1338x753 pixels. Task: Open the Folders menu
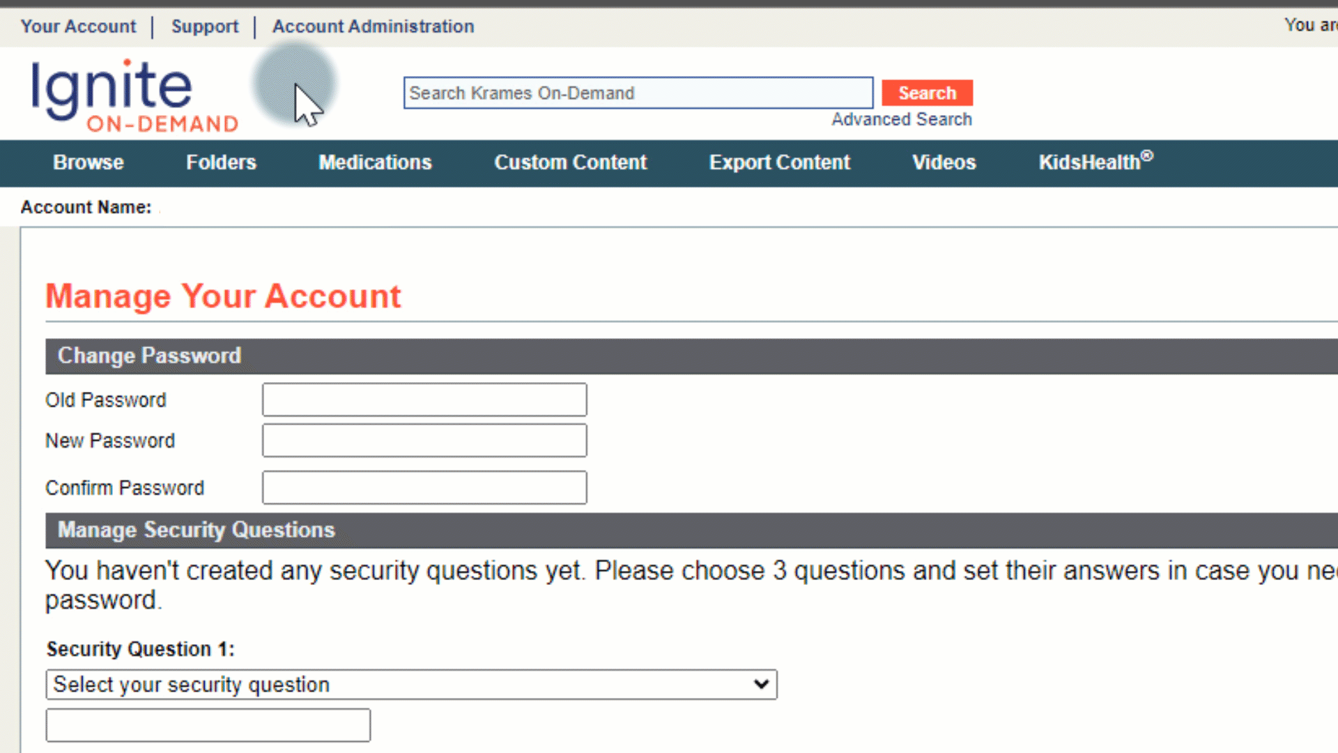[x=221, y=162]
